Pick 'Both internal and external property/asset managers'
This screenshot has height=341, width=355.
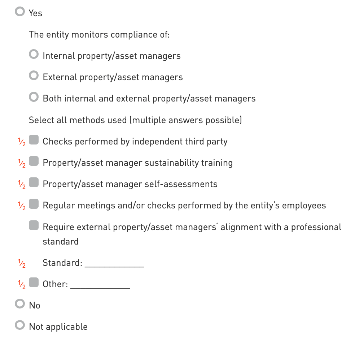[34, 98]
